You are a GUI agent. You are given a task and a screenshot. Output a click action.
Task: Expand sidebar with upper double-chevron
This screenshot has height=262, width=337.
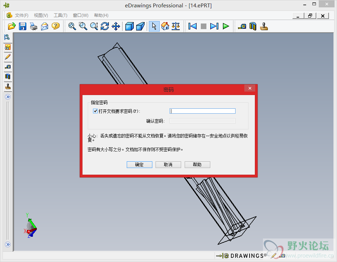8,97
